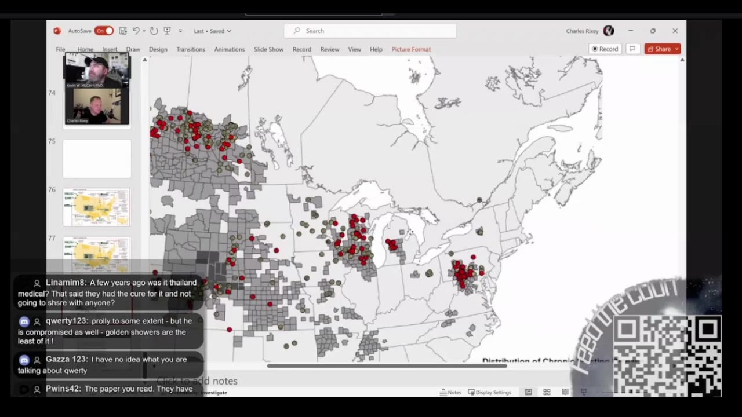The width and height of the screenshot is (742, 417).
Task: Select slide 76 yellow US map thumbnail
Action: coord(97,207)
